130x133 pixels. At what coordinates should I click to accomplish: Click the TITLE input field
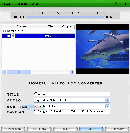(72, 94)
